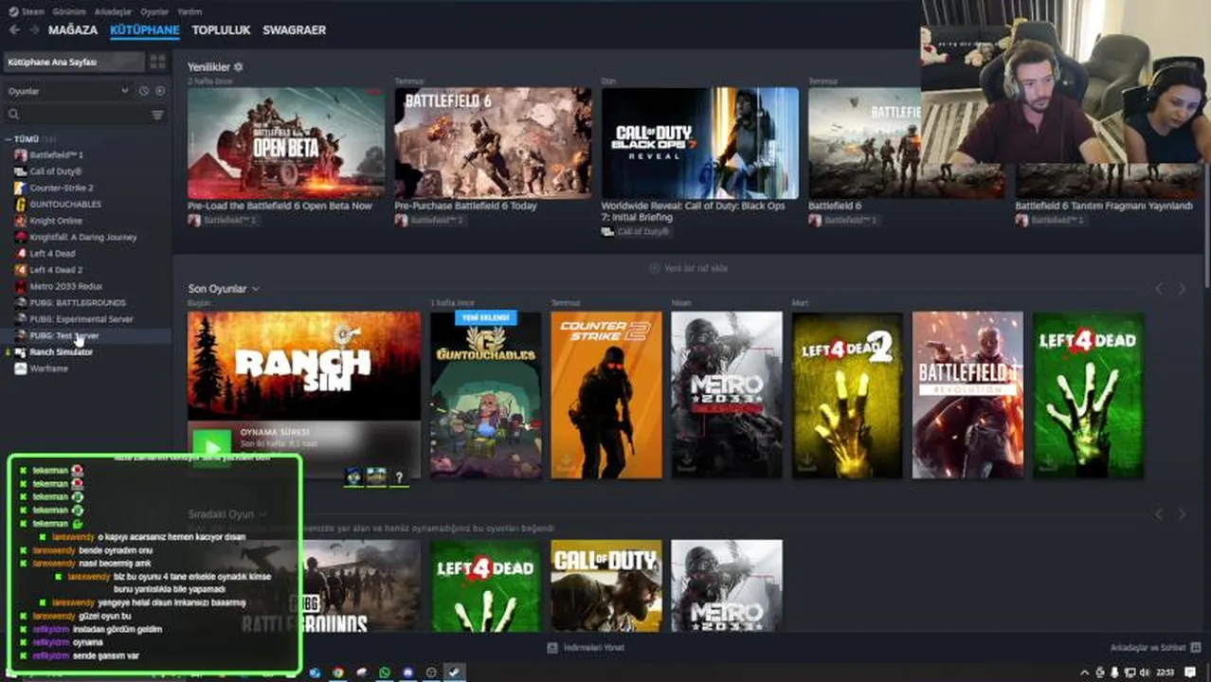The width and height of the screenshot is (1211, 682).
Task: Switch to the KÜTÜPHANE tab
Action: click(144, 30)
